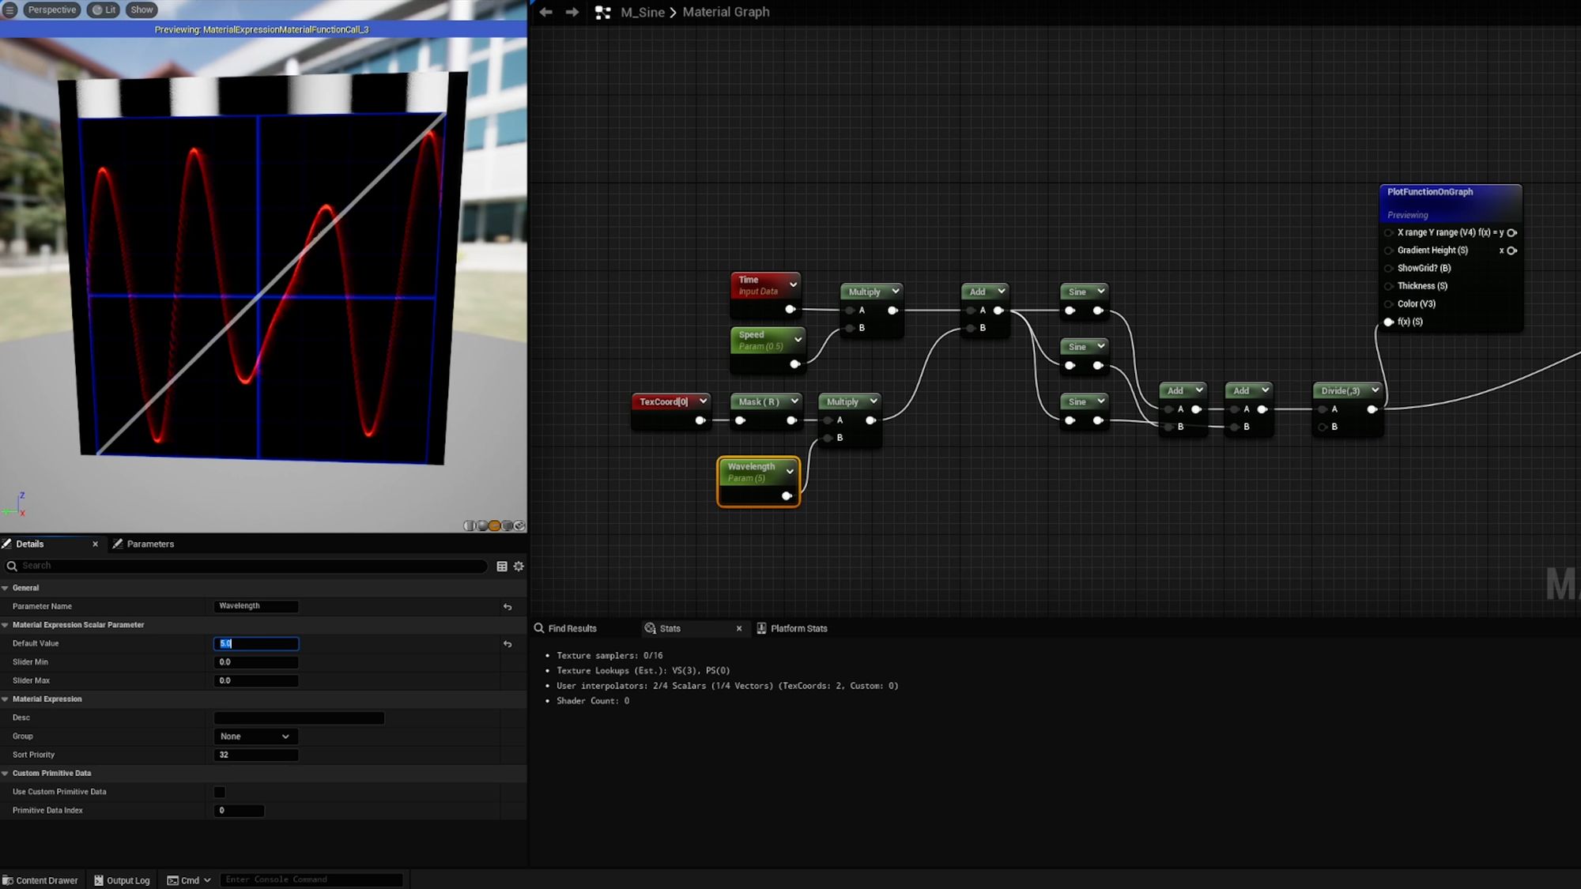Open the Perspective view dropdown

pos(51,9)
